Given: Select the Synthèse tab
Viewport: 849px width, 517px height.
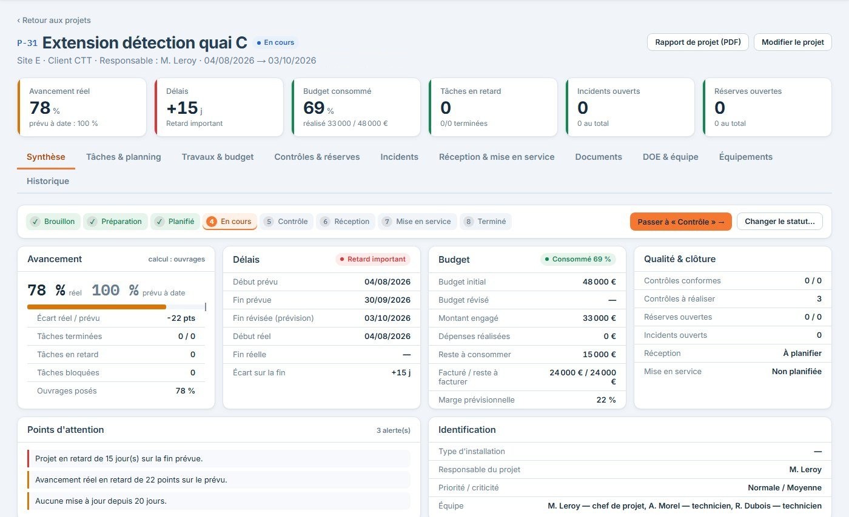Looking at the screenshot, I should coord(46,157).
